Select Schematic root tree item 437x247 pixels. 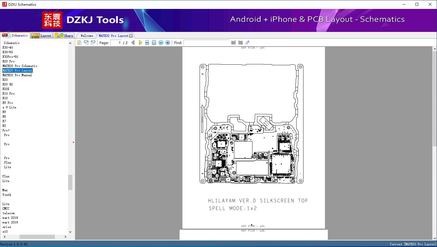point(11,43)
